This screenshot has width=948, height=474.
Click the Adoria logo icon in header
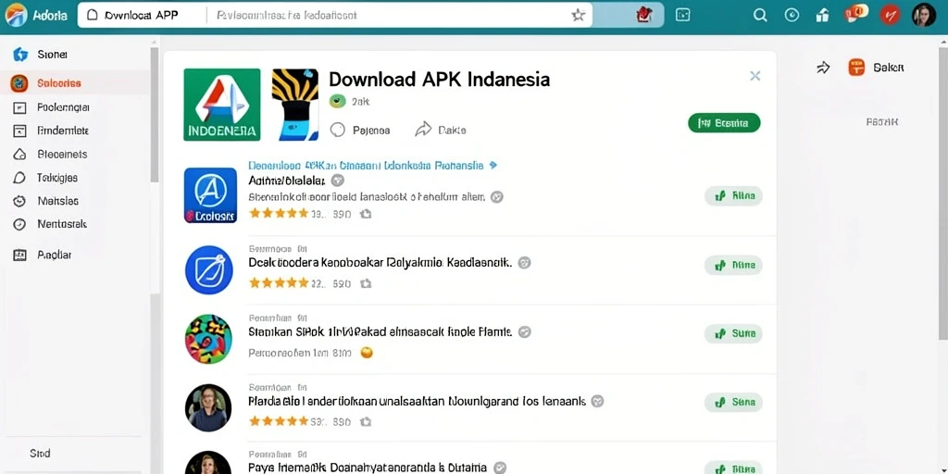pyautogui.click(x=16, y=15)
